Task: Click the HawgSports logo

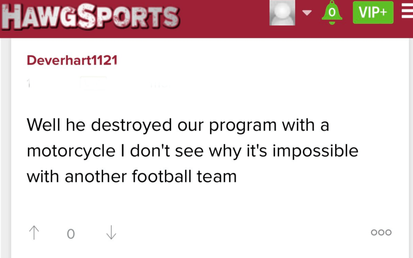Action: point(90,16)
